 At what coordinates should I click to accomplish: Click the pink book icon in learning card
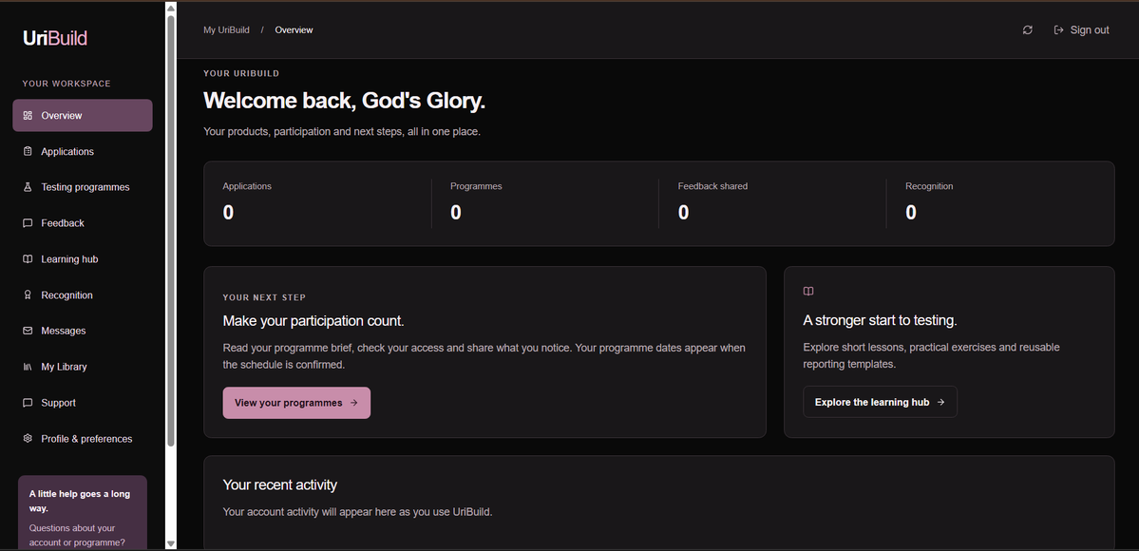click(808, 291)
